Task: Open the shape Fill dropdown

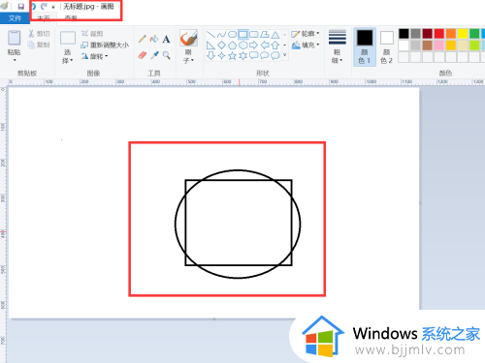Action: click(x=306, y=45)
